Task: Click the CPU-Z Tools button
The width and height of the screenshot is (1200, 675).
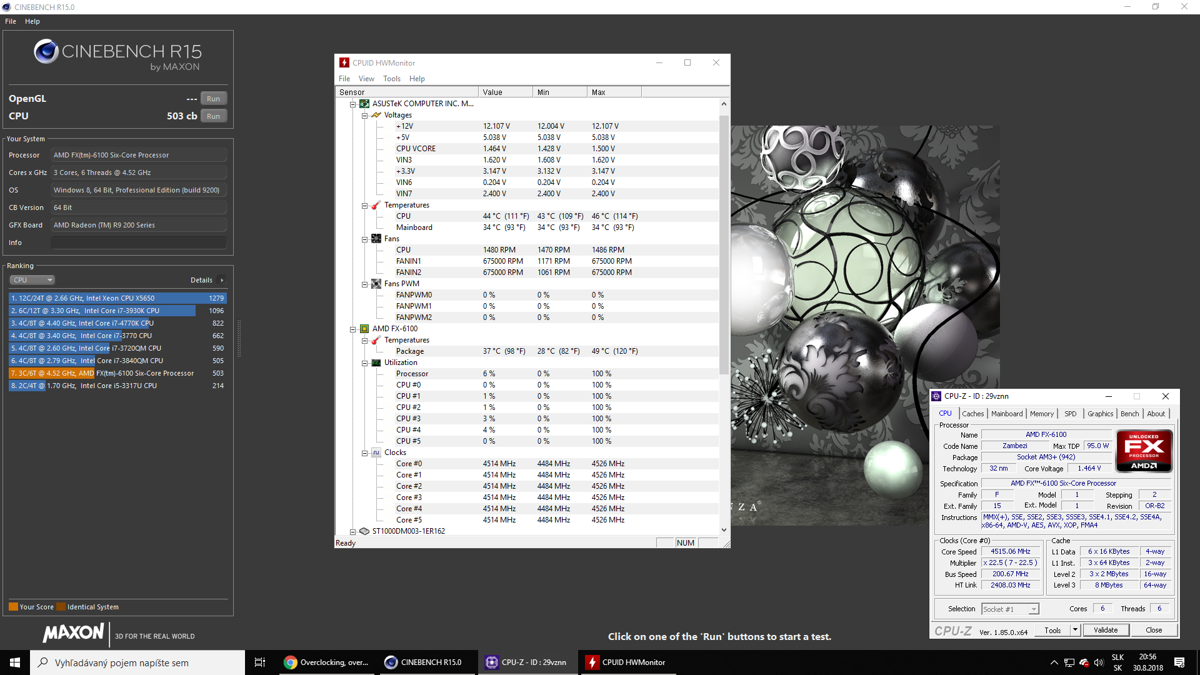Action: tap(1052, 630)
